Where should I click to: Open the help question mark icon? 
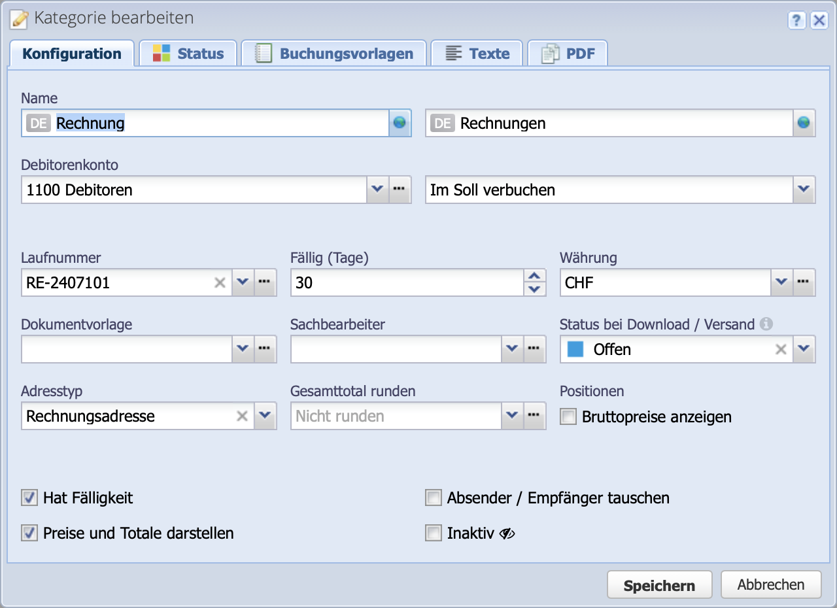[x=796, y=21]
